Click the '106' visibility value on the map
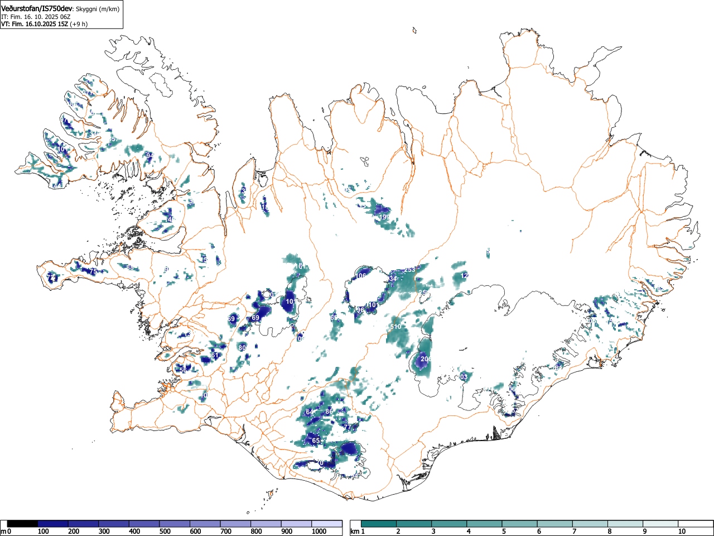 [x=361, y=276]
